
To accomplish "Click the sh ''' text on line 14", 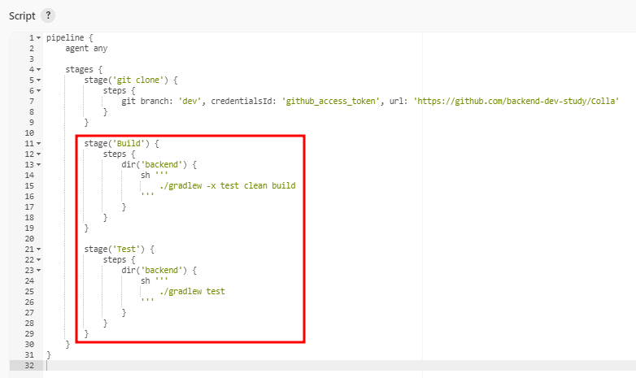I will (x=155, y=175).
